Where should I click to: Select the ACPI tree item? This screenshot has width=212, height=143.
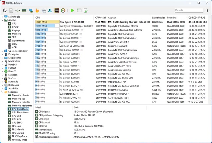coord(15,47)
